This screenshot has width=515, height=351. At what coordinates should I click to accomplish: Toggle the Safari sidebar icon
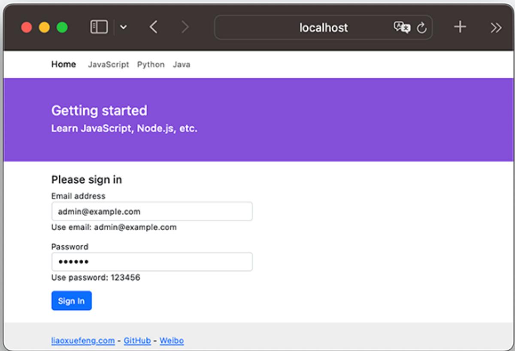click(x=99, y=27)
